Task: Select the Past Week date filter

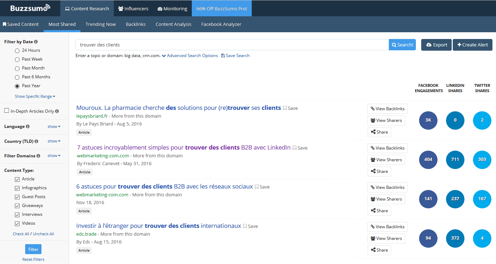Action: 17,60
